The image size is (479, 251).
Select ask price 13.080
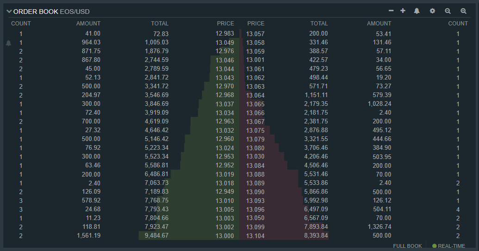click(255, 148)
